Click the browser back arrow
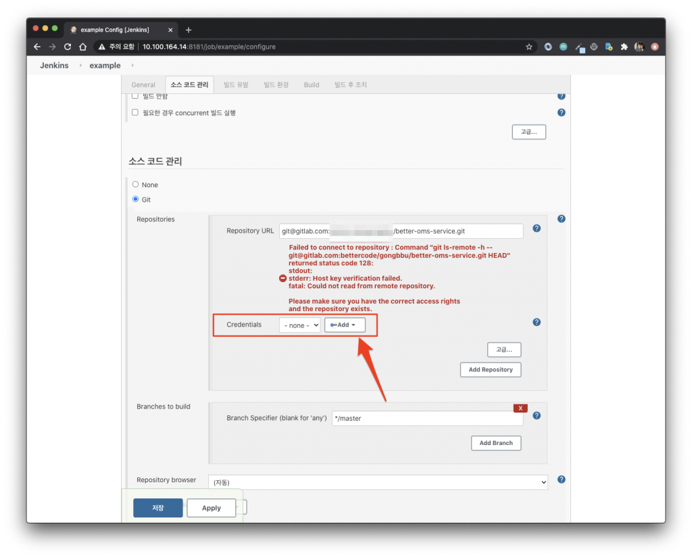This screenshot has width=692, height=558. 37,47
